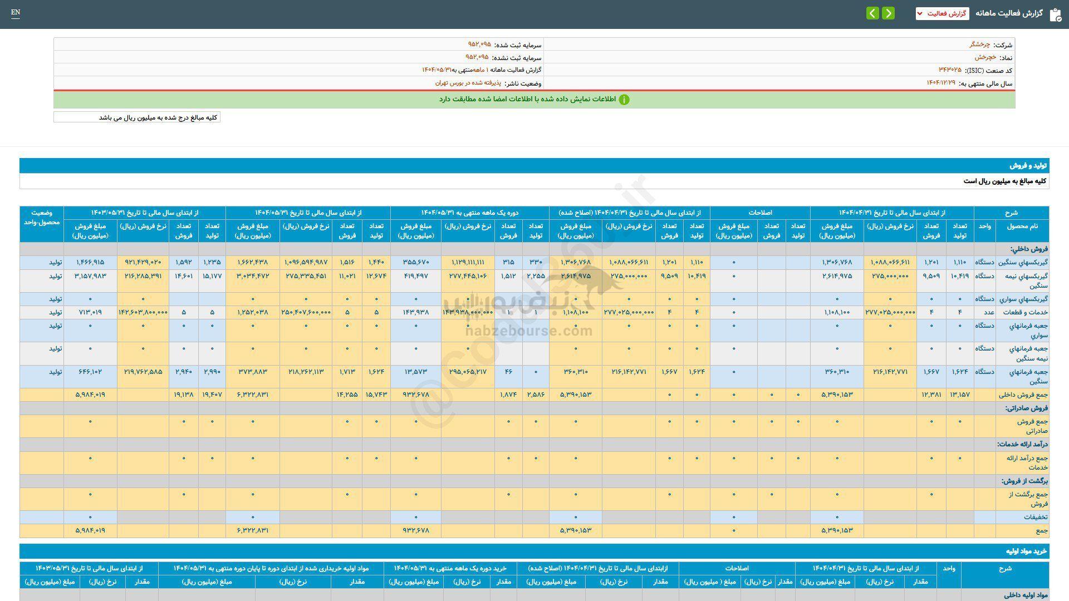Click the green signature-match notification bar
1069x601 pixels.
[534, 100]
